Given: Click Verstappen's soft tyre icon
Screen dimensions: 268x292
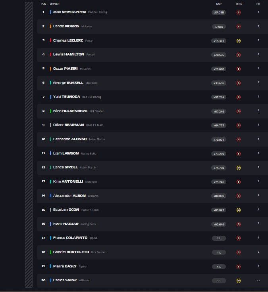Looking at the screenshot, I should [238, 12].
